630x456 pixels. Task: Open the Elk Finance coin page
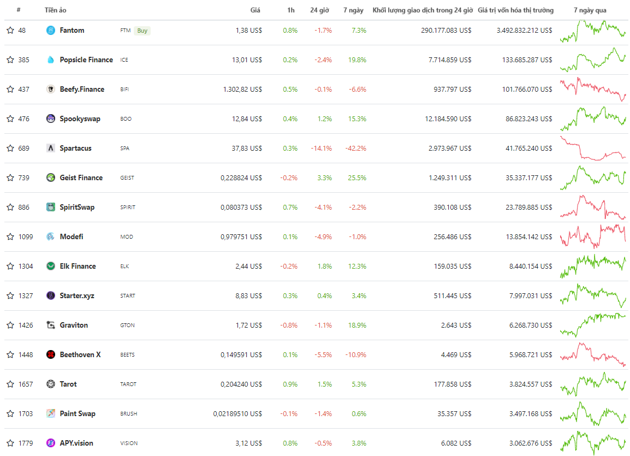(78, 267)
